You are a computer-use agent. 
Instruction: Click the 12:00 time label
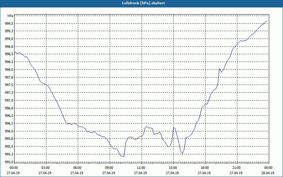click(142, 168)
